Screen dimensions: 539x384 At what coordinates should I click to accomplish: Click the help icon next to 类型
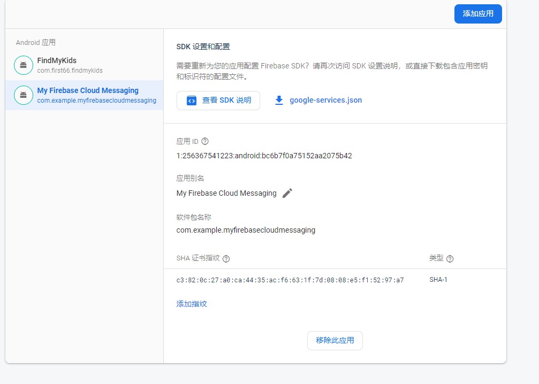point(450,258)
